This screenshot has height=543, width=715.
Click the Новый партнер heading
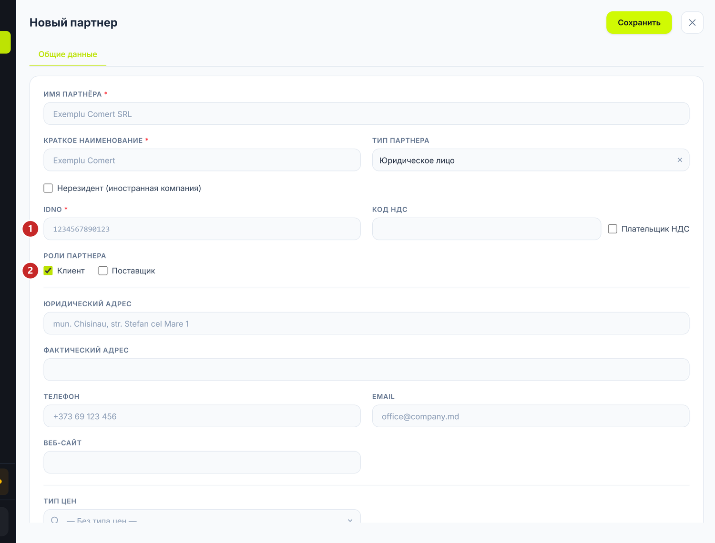73,22
